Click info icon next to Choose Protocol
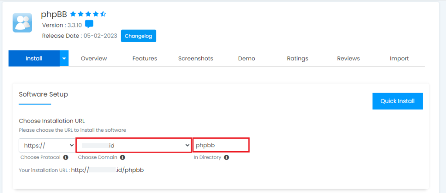Image resolution: width=446 pixels, height=193 pixels. coord(66,157)
